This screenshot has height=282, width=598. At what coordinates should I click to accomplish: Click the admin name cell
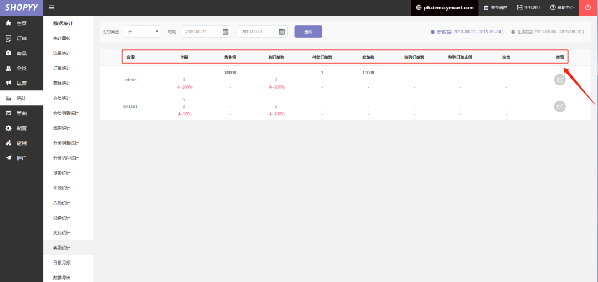(131, 80)
